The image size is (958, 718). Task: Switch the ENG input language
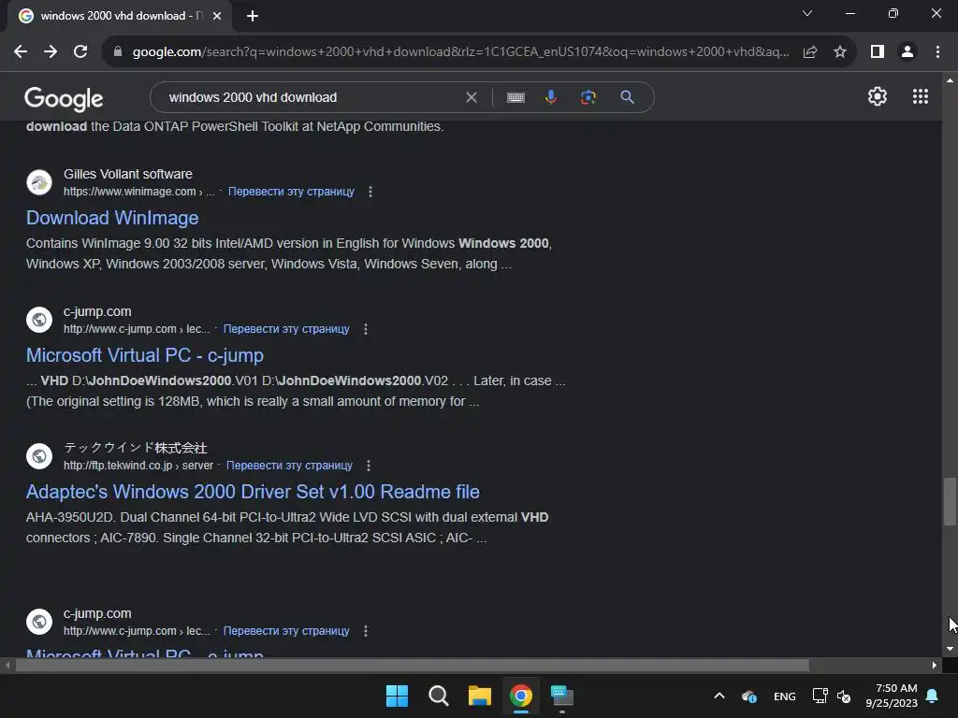[x=785, y=696]
